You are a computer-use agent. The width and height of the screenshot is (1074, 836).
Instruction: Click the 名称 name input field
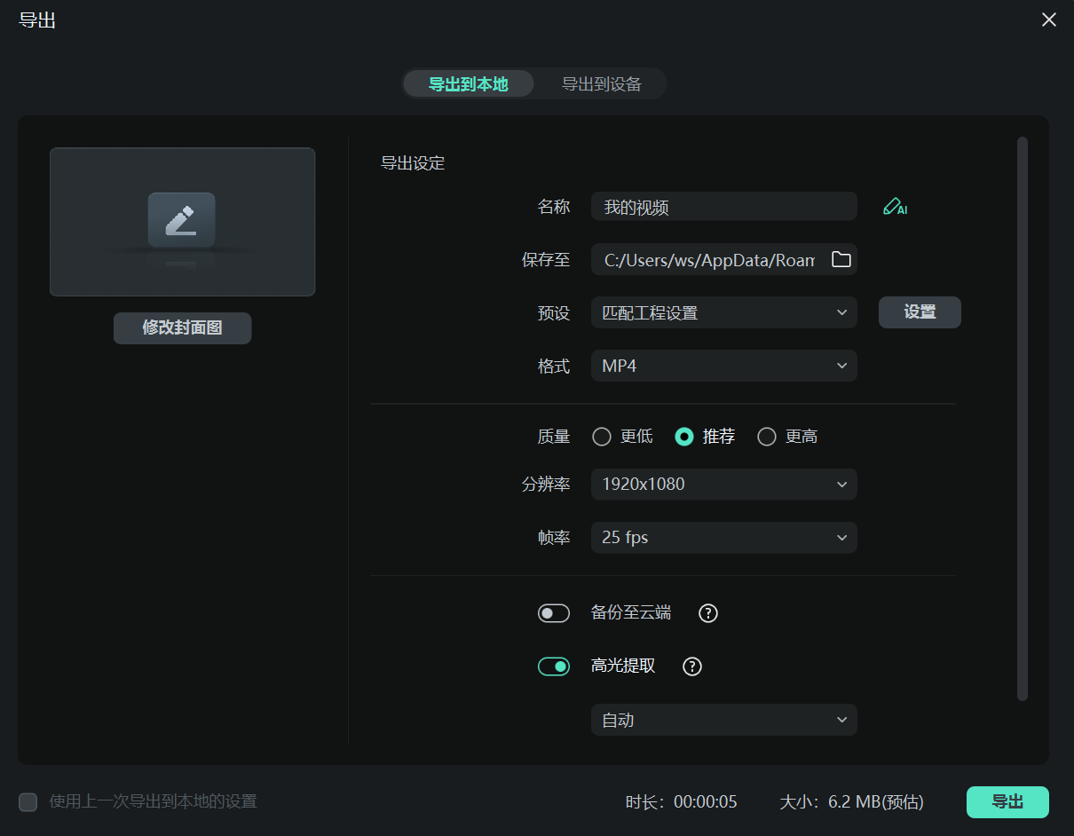point(723,207)
